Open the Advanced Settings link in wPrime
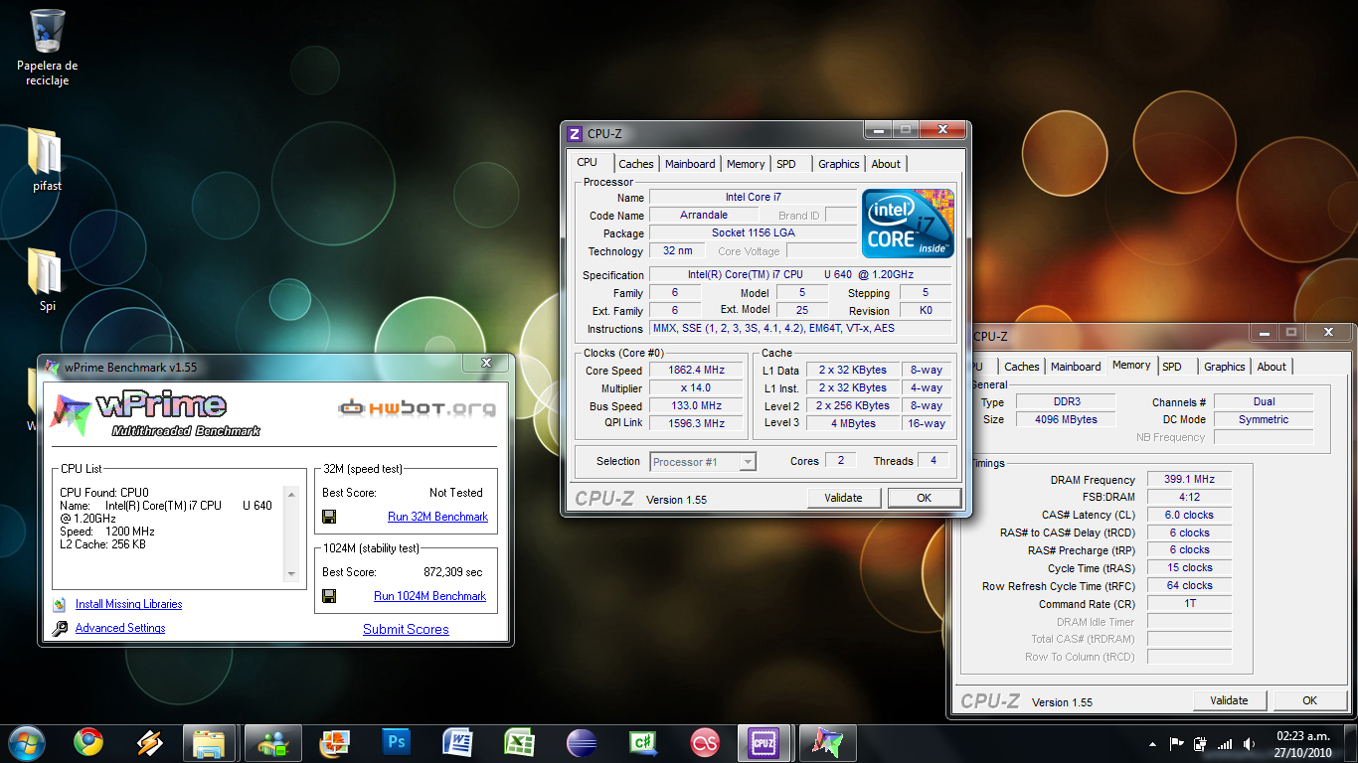 tap(120, 628)
